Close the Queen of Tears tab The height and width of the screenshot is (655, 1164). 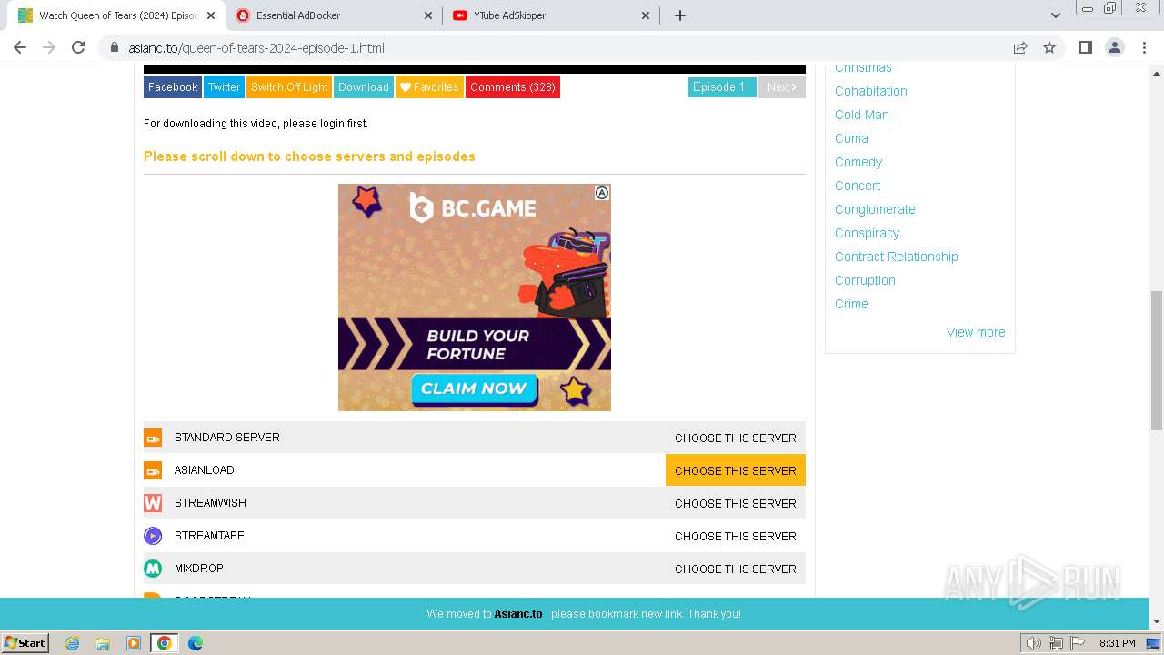pos(211,15)
